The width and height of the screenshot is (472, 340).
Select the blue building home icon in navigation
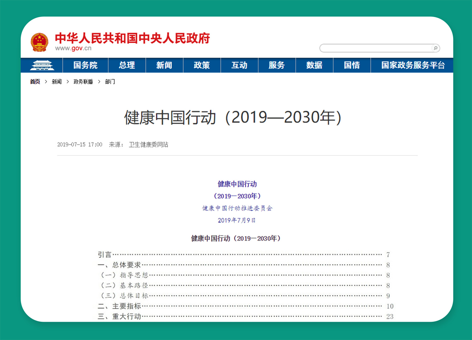[42, 65]
